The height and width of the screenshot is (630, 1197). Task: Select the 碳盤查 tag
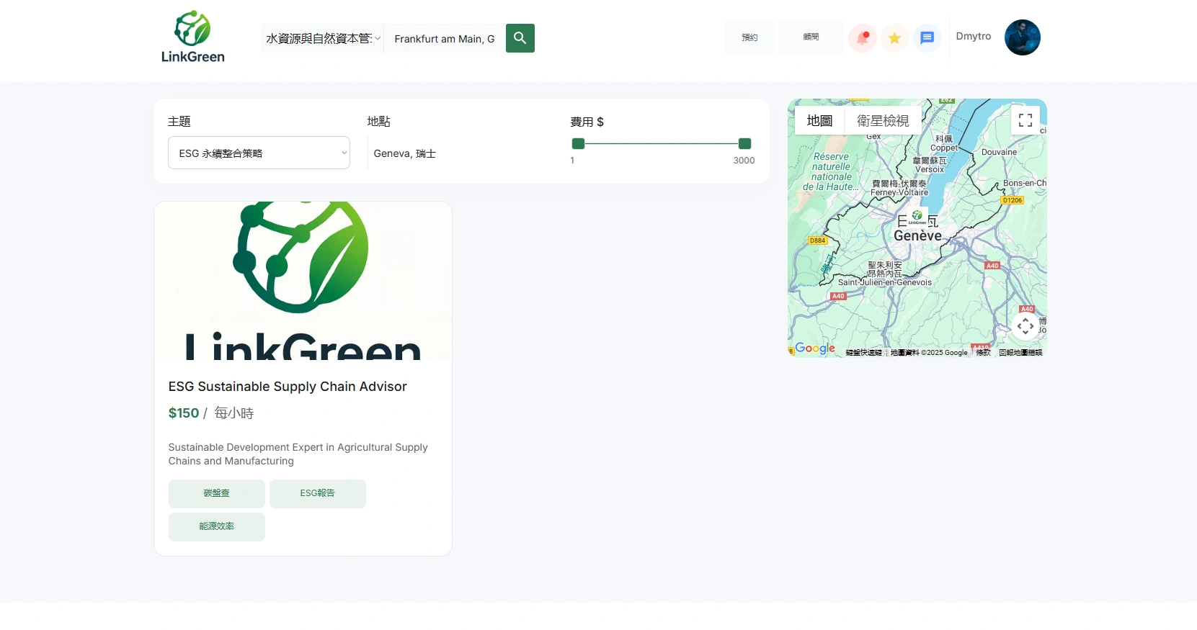[x=217, y=493]
